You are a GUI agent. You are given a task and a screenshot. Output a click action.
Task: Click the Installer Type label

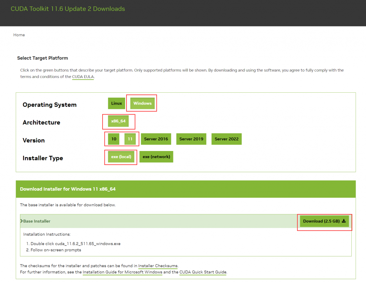click(x=43, y=158)
